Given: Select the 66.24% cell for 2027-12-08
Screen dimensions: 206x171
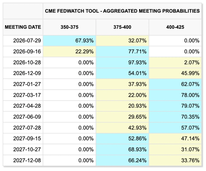Looking at the screenshot, I should [x=122, y=160].
